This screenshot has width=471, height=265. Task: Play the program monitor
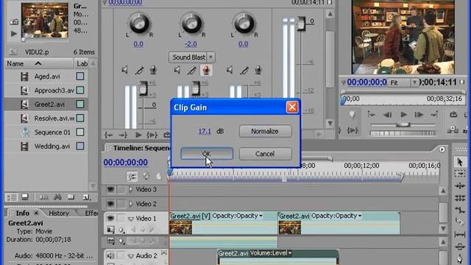[403, 115]
